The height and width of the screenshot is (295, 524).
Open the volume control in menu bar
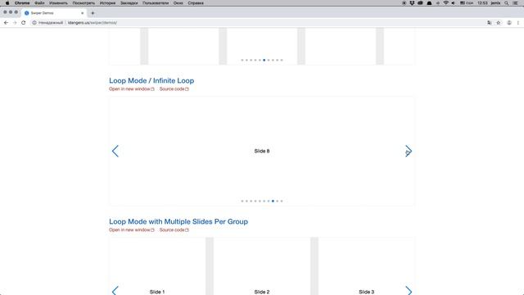click(x=454, y=3)
